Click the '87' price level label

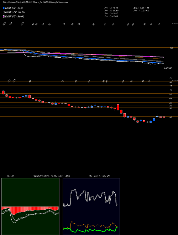[171, 78]
